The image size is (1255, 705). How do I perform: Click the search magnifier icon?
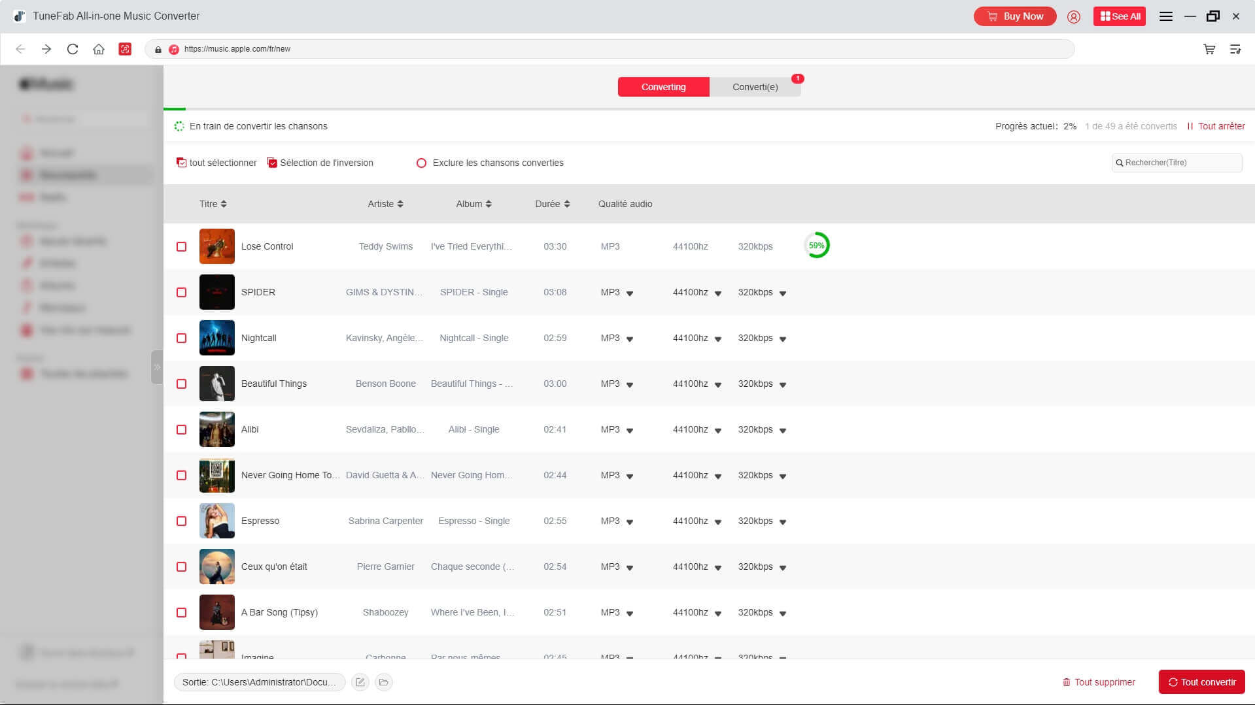point(1120,163)
